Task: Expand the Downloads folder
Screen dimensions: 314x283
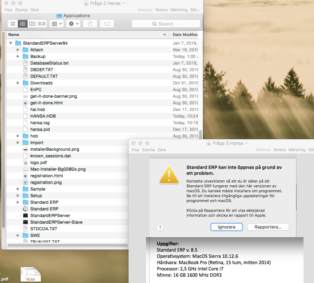Action: pyautogui.click(x=18, y=83)
